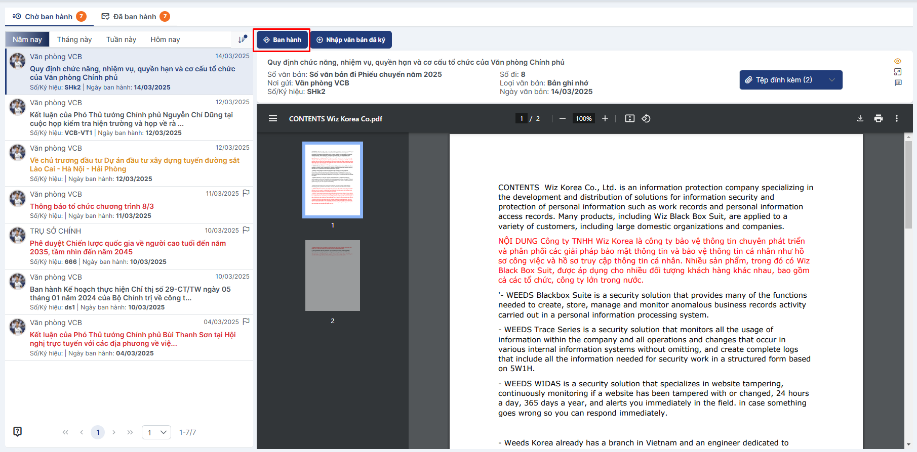Image resolution: width=917 pixels, height=452 pixels.
Task: Click page 1 pagination button
Action: [98, 432]
